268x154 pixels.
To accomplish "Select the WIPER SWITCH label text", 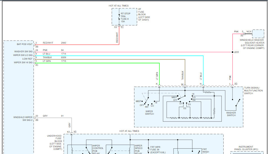I will (x=150, y=112).
